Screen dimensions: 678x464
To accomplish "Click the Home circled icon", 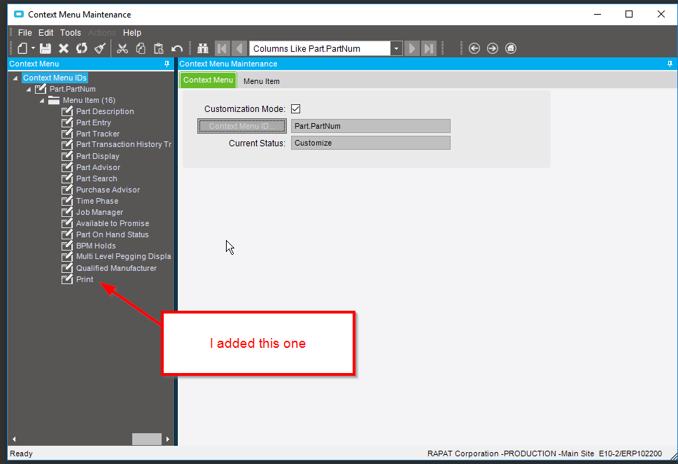I will tap(511, 48).
